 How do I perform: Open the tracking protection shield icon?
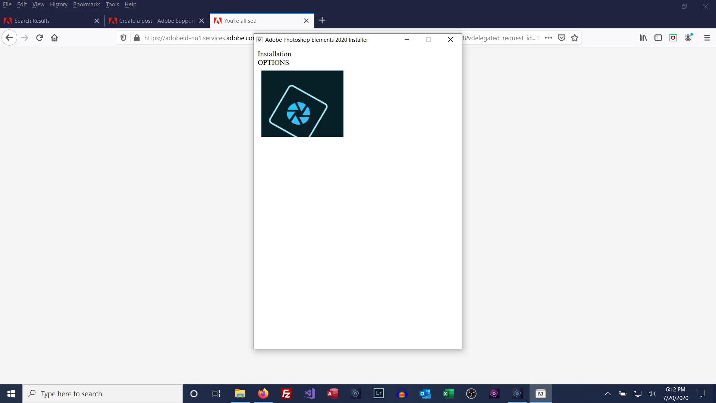pyautogui.click(x=123, y=38)
